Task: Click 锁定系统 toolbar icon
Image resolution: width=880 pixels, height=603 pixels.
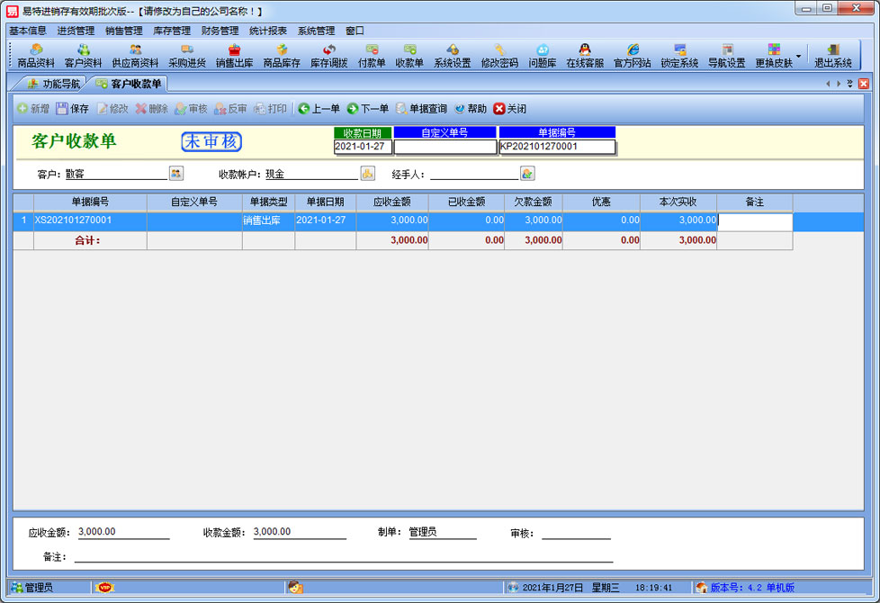Action: point(679,56)
